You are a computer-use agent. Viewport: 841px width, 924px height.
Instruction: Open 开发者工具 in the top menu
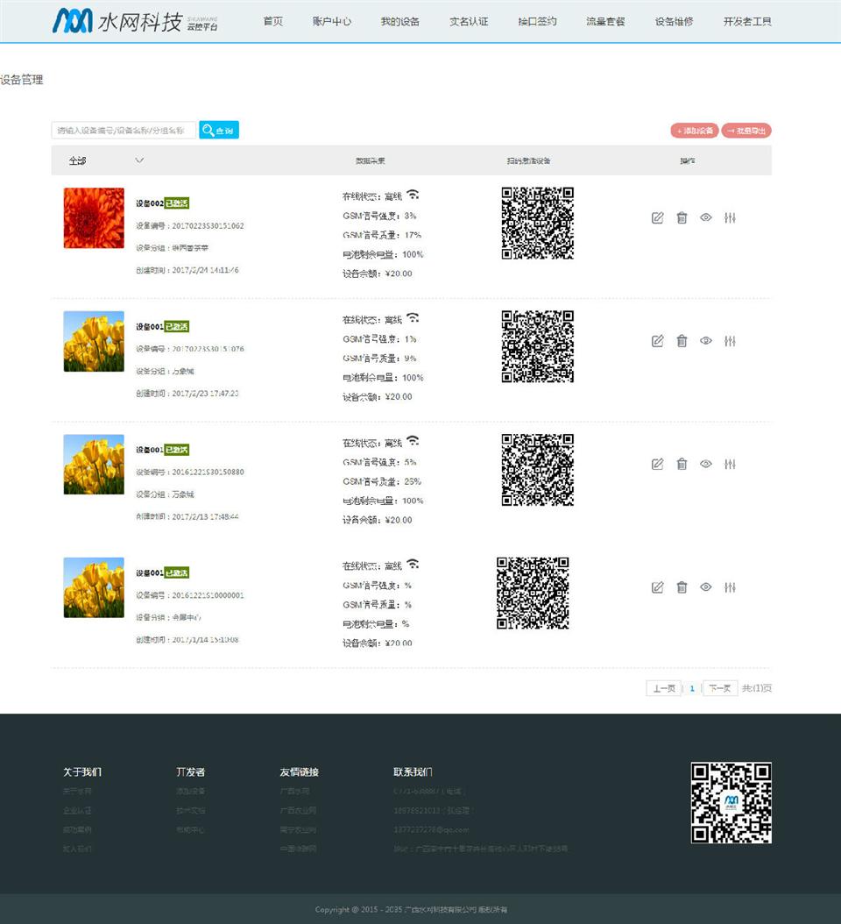[x=747, y=21]
